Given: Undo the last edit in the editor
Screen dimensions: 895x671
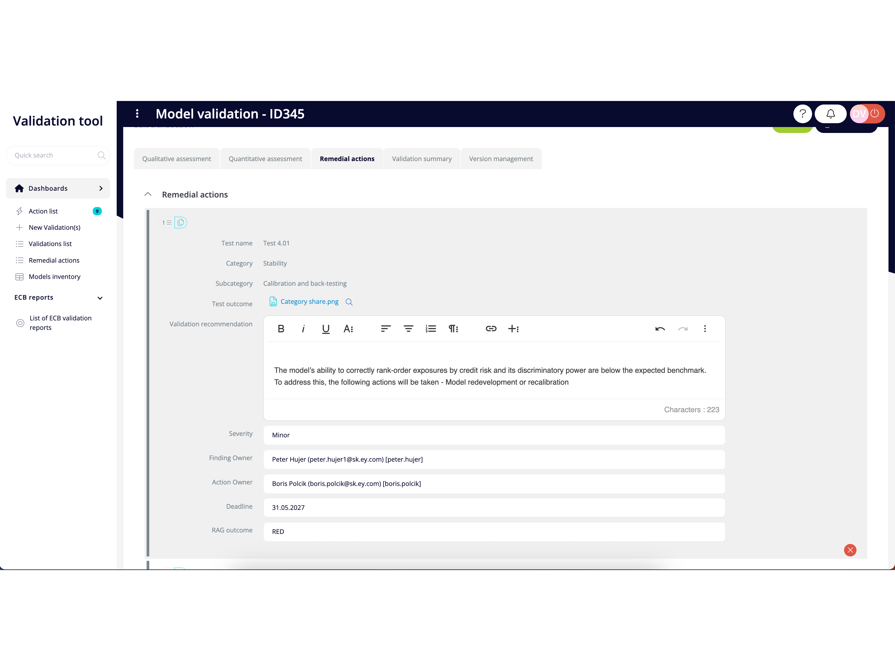Looking at the screenshot, I should click(660, 329).
